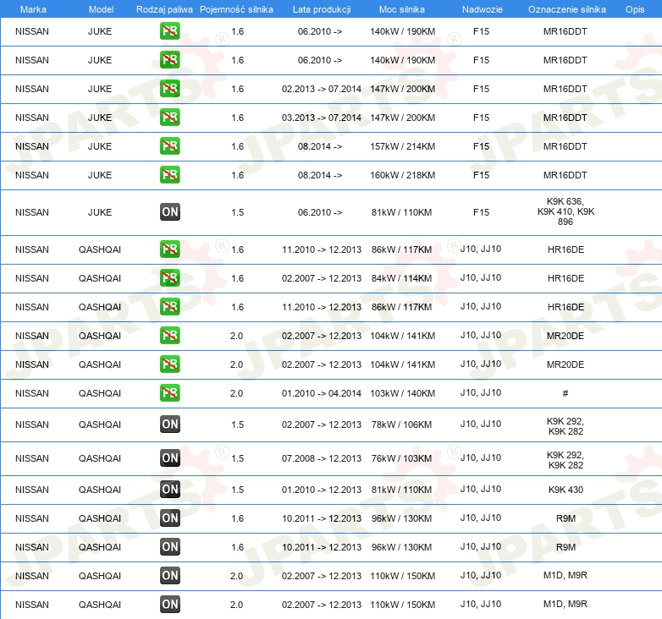Select the ON icon in the K9K 430 row
The width and height of the screenshot is (662, 619).
point(170,490)
